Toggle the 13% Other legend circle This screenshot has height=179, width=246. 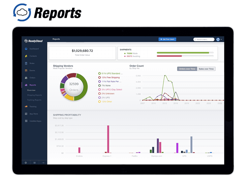point(99,102)
